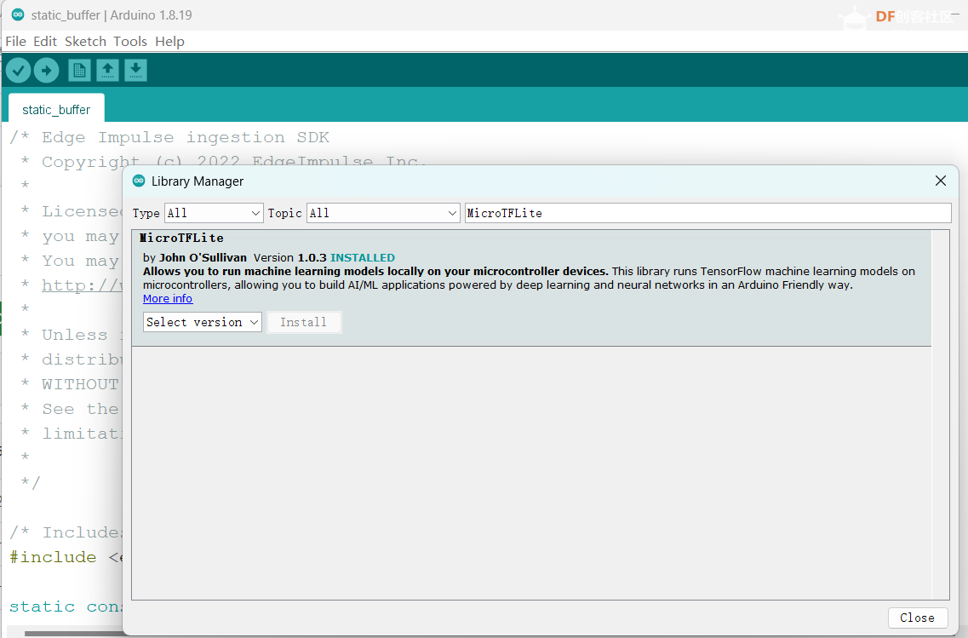Open the Select version dropdown
This screenshot has width=968, height=638.
click(203, 322)
